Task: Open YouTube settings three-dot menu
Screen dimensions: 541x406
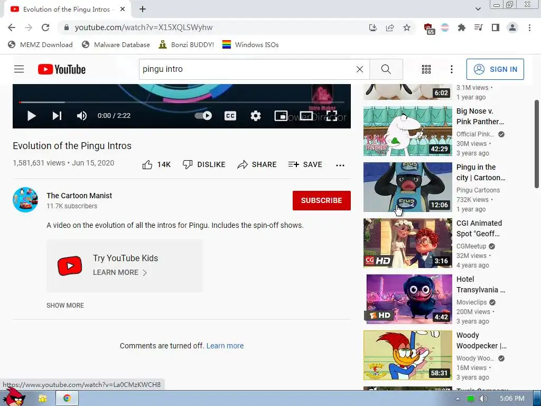Action: 452,69
